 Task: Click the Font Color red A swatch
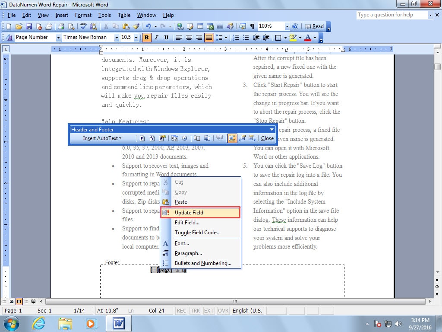(308, 38)
